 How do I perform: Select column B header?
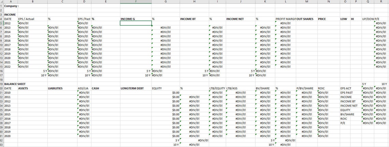click(x=32, y=2)
